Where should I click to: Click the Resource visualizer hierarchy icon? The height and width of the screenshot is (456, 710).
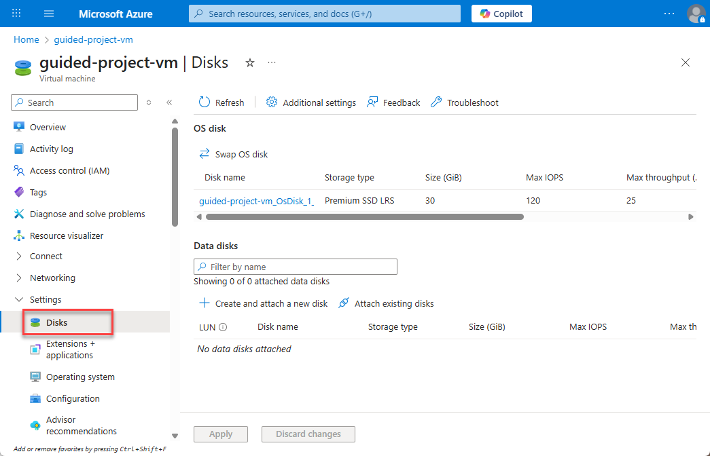coord(18,235)
